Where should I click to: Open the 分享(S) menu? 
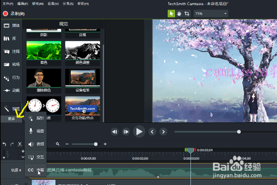coord(68,3)
